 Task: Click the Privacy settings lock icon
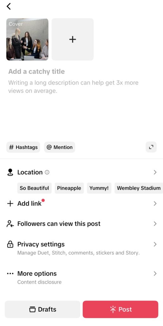[x=10, y=244]
